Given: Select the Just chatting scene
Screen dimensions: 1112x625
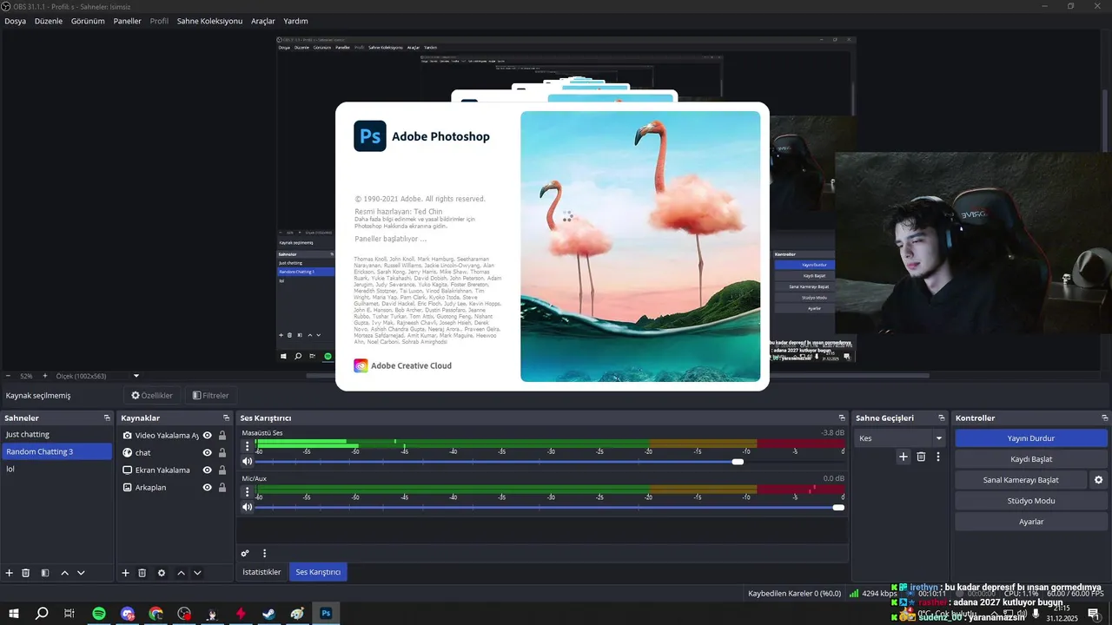Looking at the screenshot, I should pyautogui.click(x=56, y=434).
